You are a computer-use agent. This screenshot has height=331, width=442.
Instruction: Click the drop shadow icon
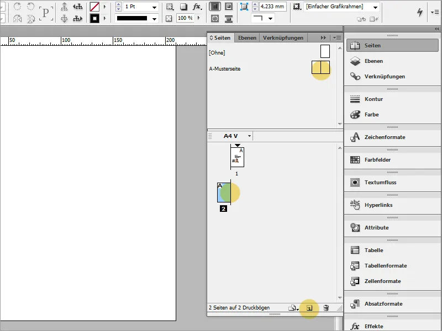tap(183, 7)
